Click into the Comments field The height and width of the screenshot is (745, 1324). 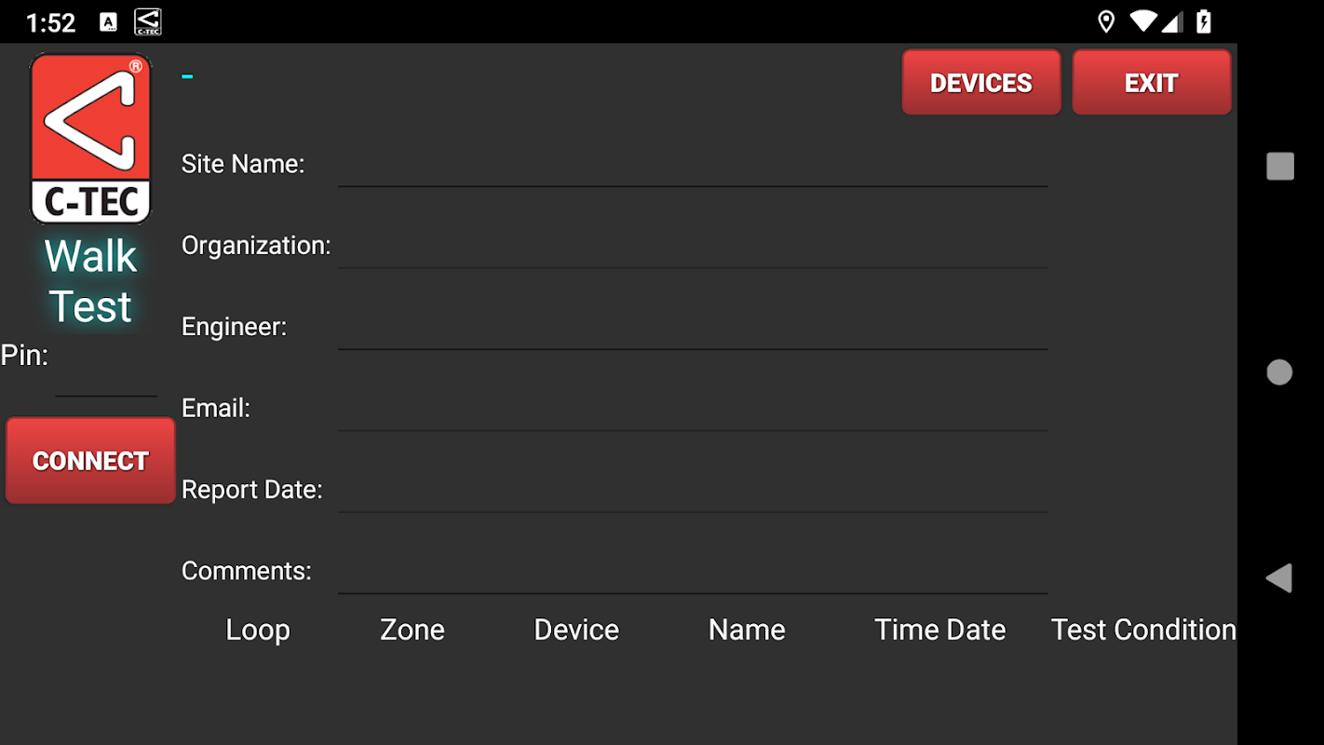pyautogui.click(x=692, y=572)
